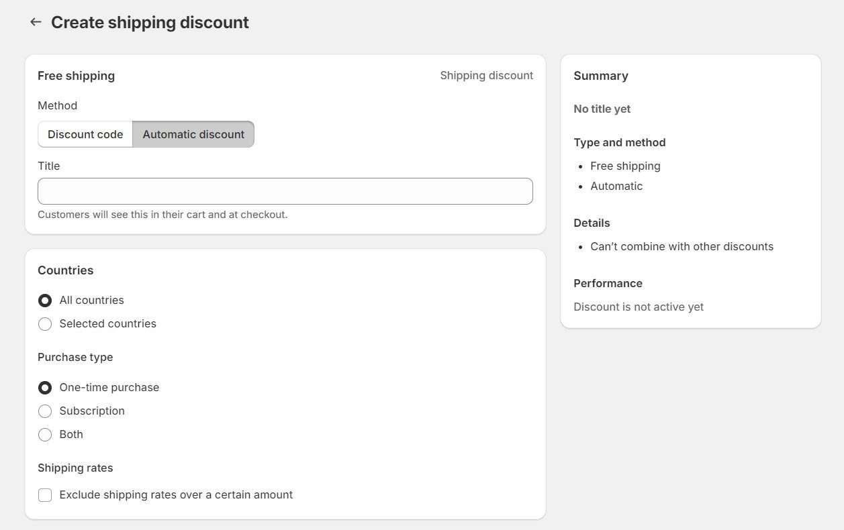Click the Countries section heading
The width and height of the screenshot is (844, 530).
[x=65, y=270]
